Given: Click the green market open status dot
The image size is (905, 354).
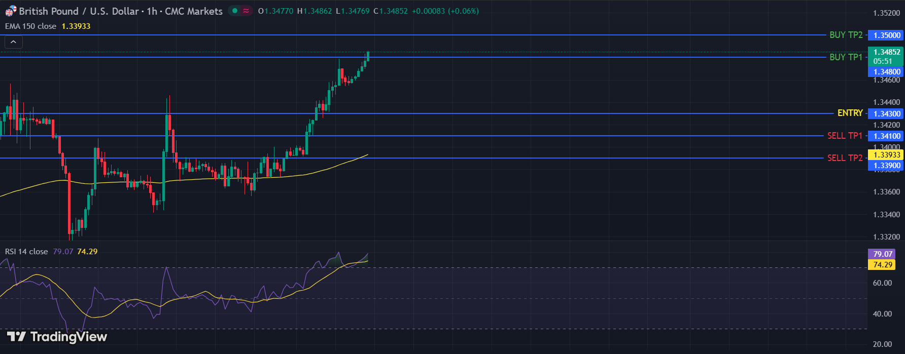Looking at the screenshot, I should (235, 11).
